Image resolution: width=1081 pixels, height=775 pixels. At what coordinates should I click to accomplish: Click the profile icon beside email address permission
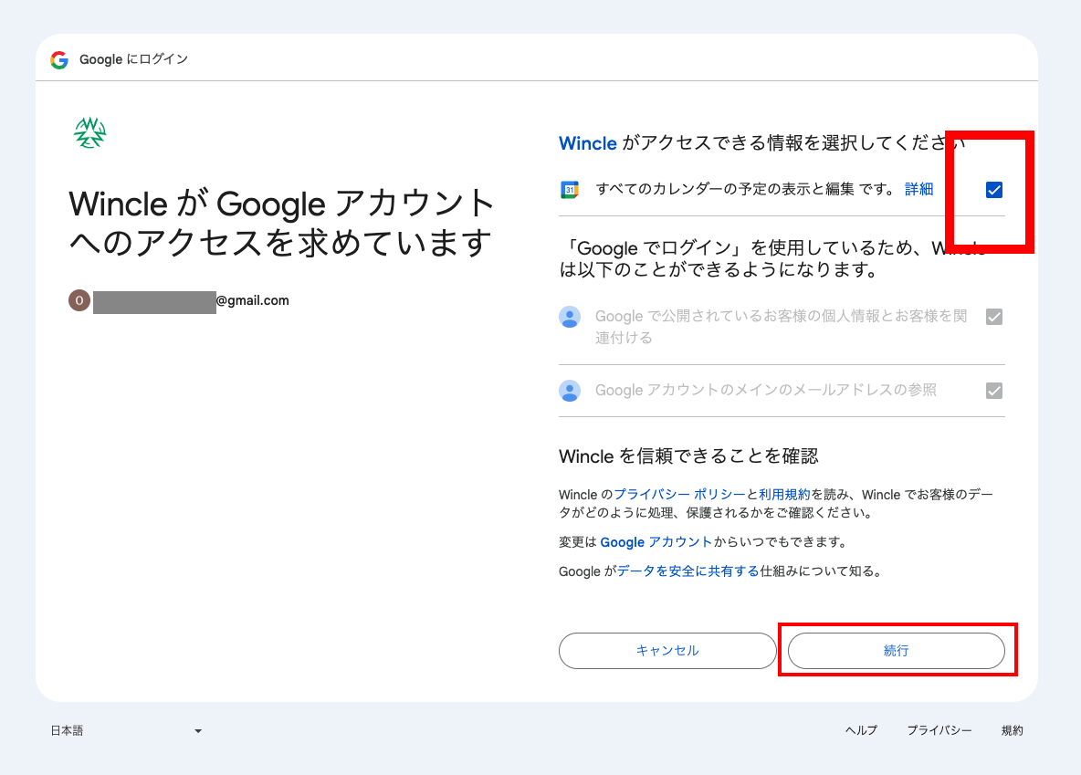point(570,391)
